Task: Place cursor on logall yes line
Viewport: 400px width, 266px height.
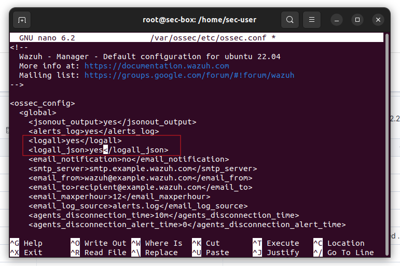Action: [x=75, y=141]
